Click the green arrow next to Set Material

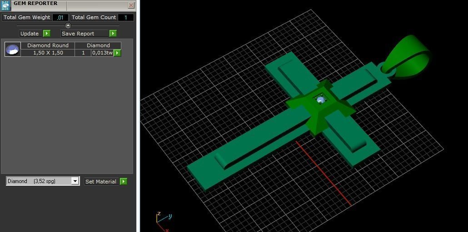124,181
